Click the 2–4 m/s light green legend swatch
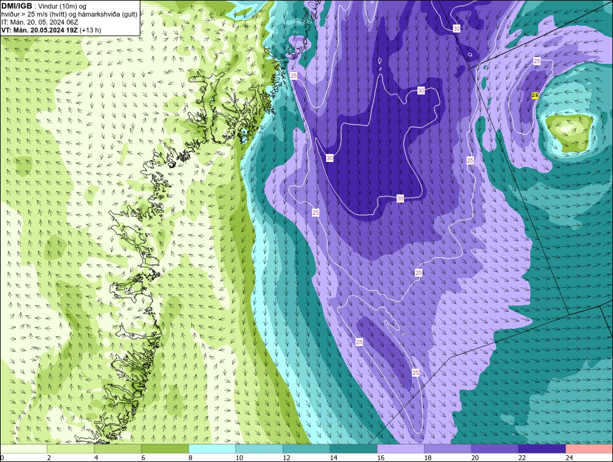The width and height of the screenshot is (613, 462). coord(70,449)
